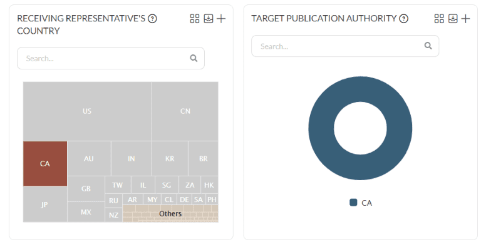Select the PH treemap tile
The width and height of the screenshot is (486, 242).
click(x=212, y=199)
